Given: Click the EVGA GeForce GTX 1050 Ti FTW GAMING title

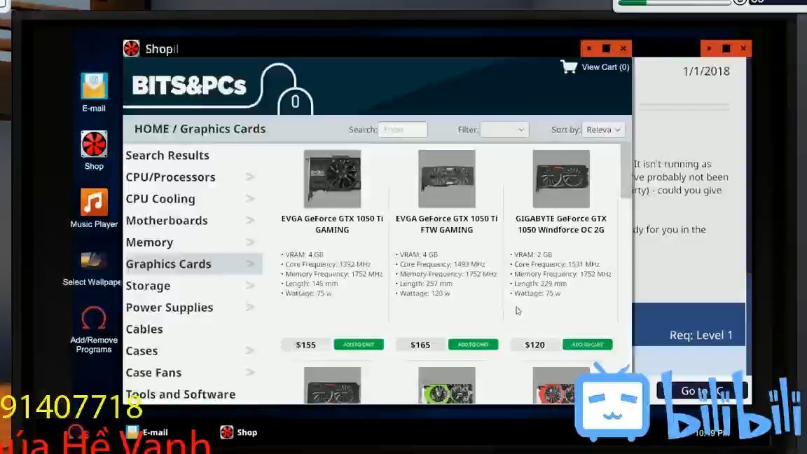Looking at the screenshot, I should coord(447,224).
